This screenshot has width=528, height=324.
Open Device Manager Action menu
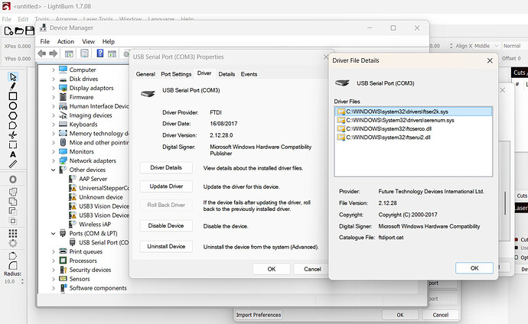(x=65, y=41)
